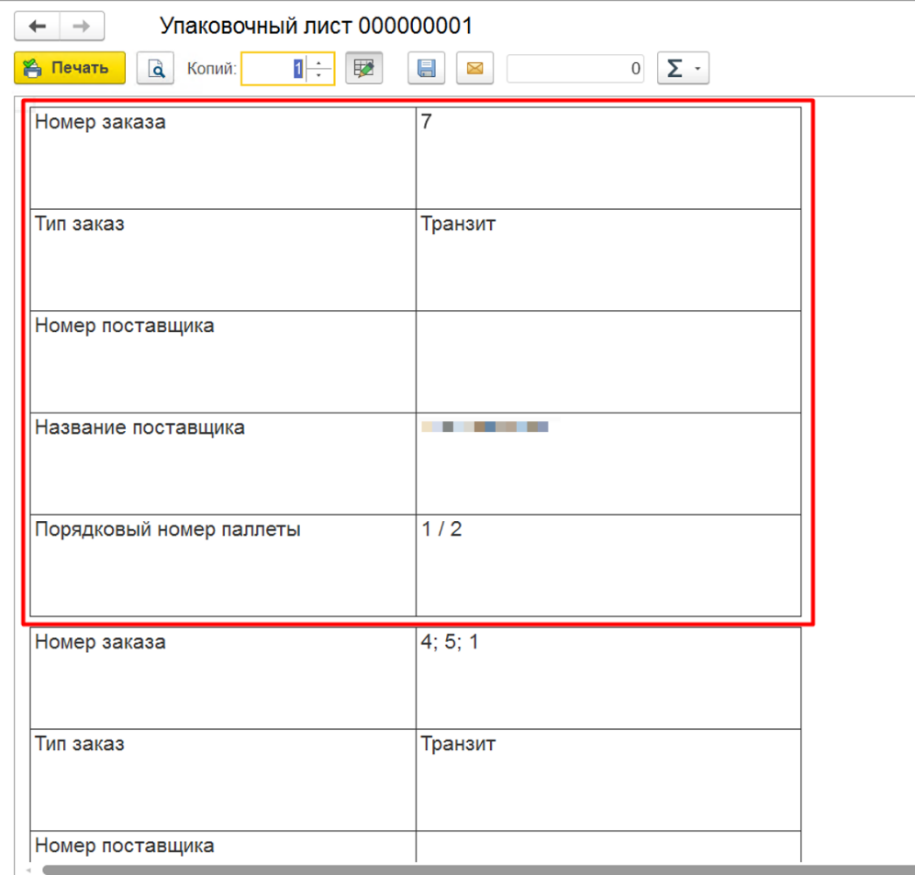The image size is (915, 875).
Task: Select the cell with value '4; 5; 1'
Action: point(608,678)
